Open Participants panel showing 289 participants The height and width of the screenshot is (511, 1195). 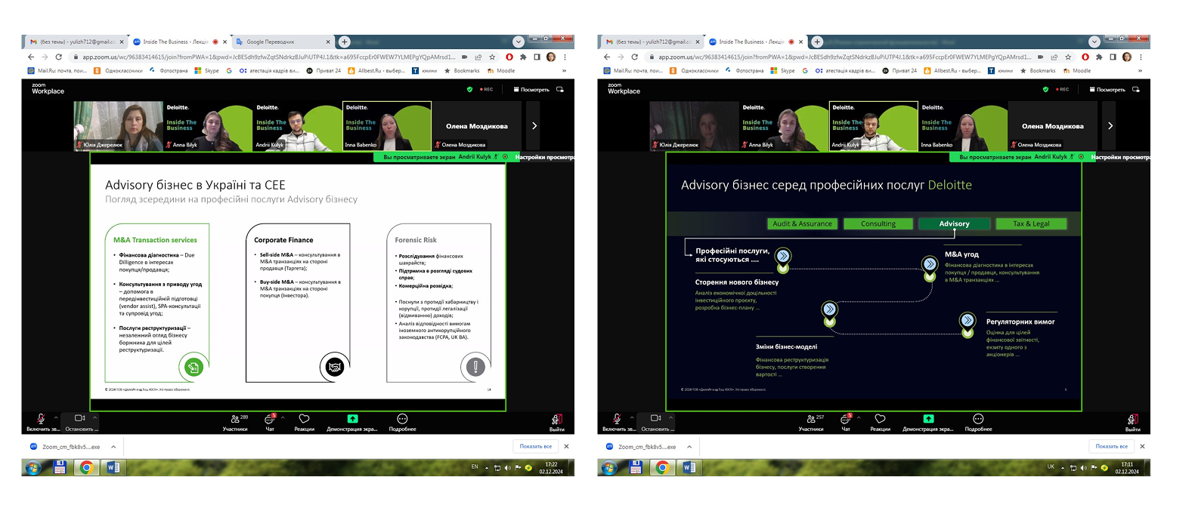point(235,423)
